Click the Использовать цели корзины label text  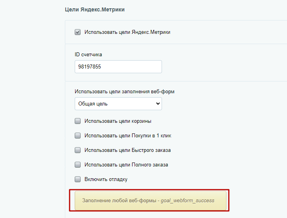(x=118, y=121)
